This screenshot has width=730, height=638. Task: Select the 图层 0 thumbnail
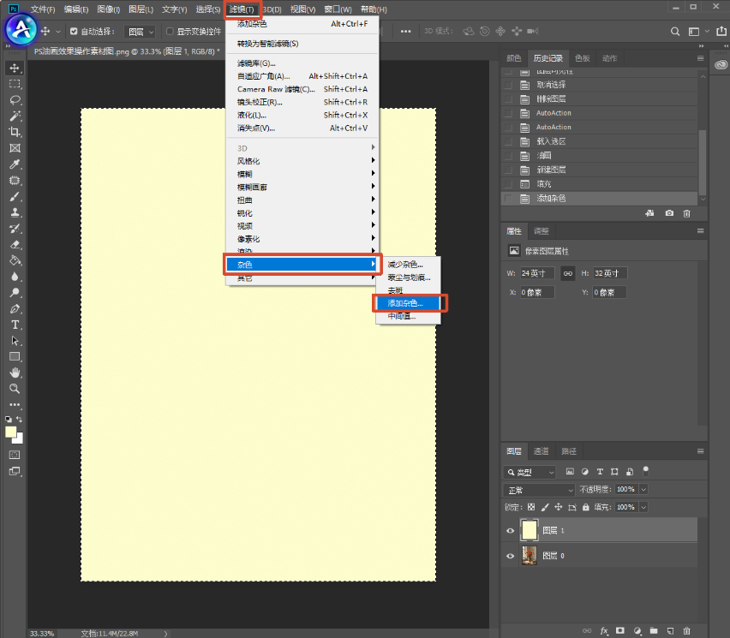(530, 556)
